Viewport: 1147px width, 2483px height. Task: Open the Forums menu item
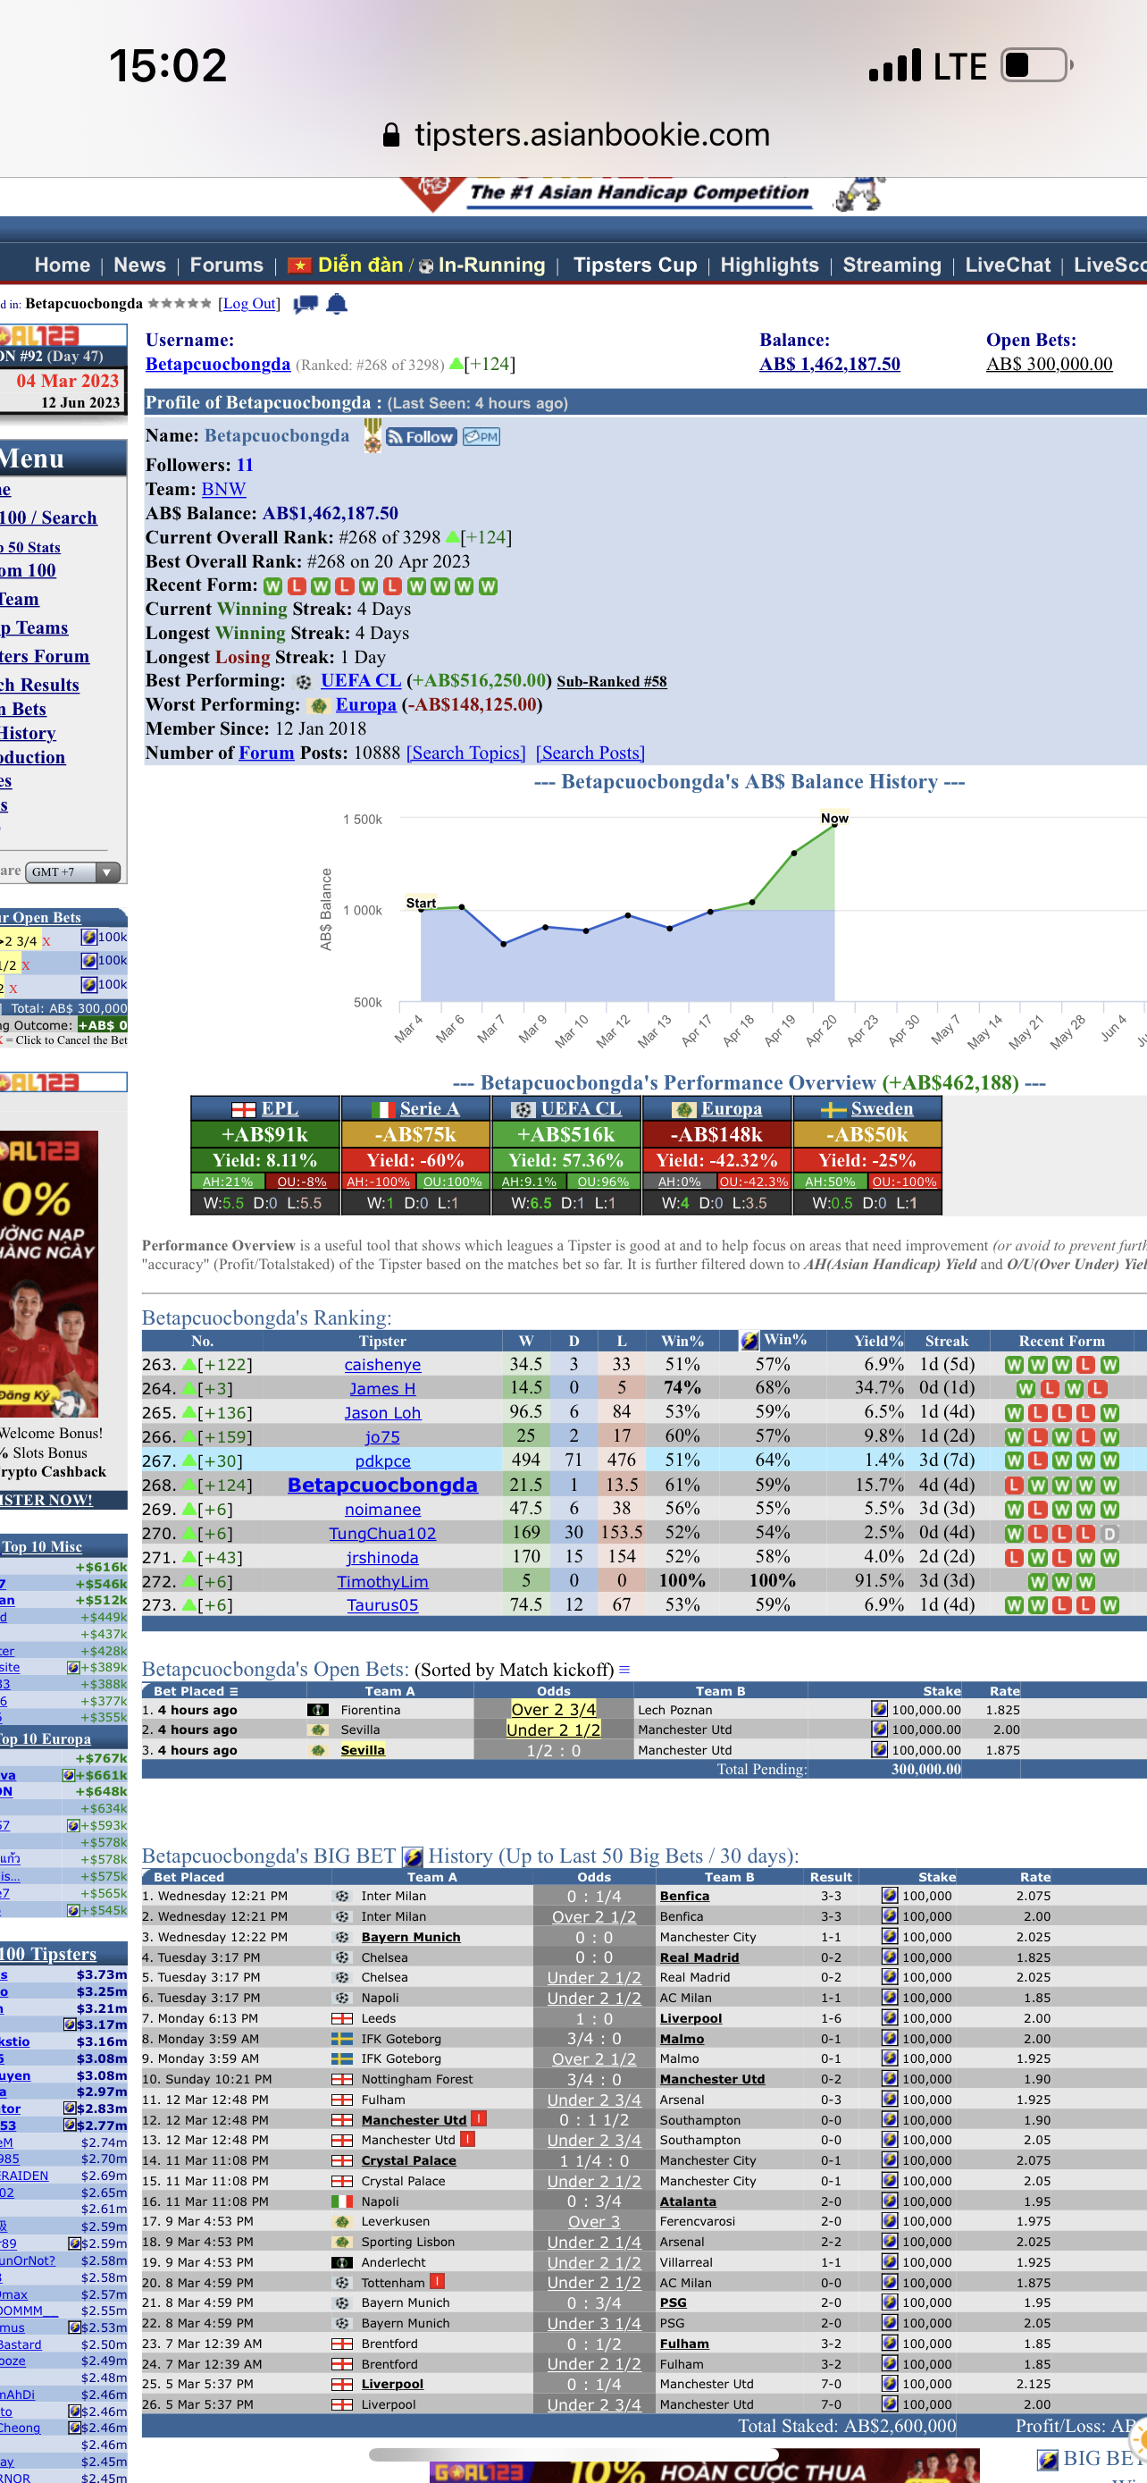click(x=226, y=265)
